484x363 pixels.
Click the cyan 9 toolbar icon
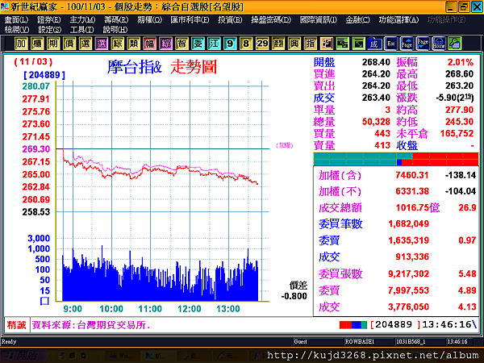click(x=230, y=44)
